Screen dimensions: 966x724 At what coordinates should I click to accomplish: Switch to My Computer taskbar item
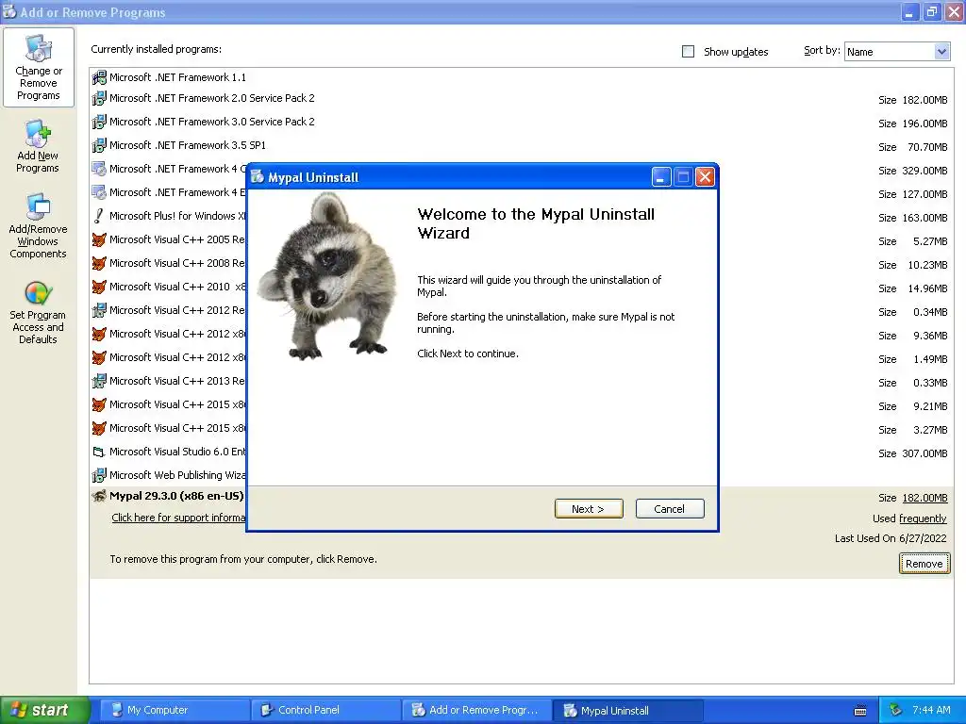tap(175, 710)
